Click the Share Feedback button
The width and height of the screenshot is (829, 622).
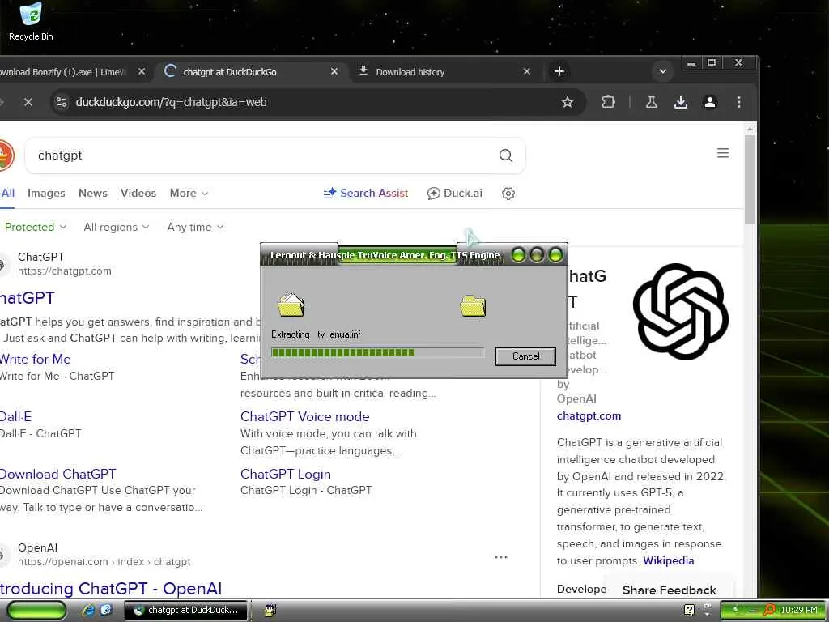pos(669,590)
